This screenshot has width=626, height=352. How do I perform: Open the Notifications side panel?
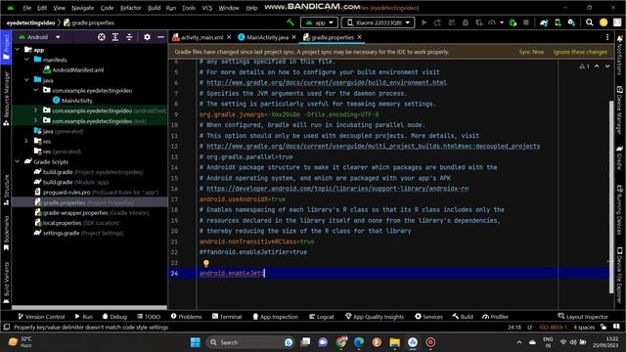[x=619, y=56]
